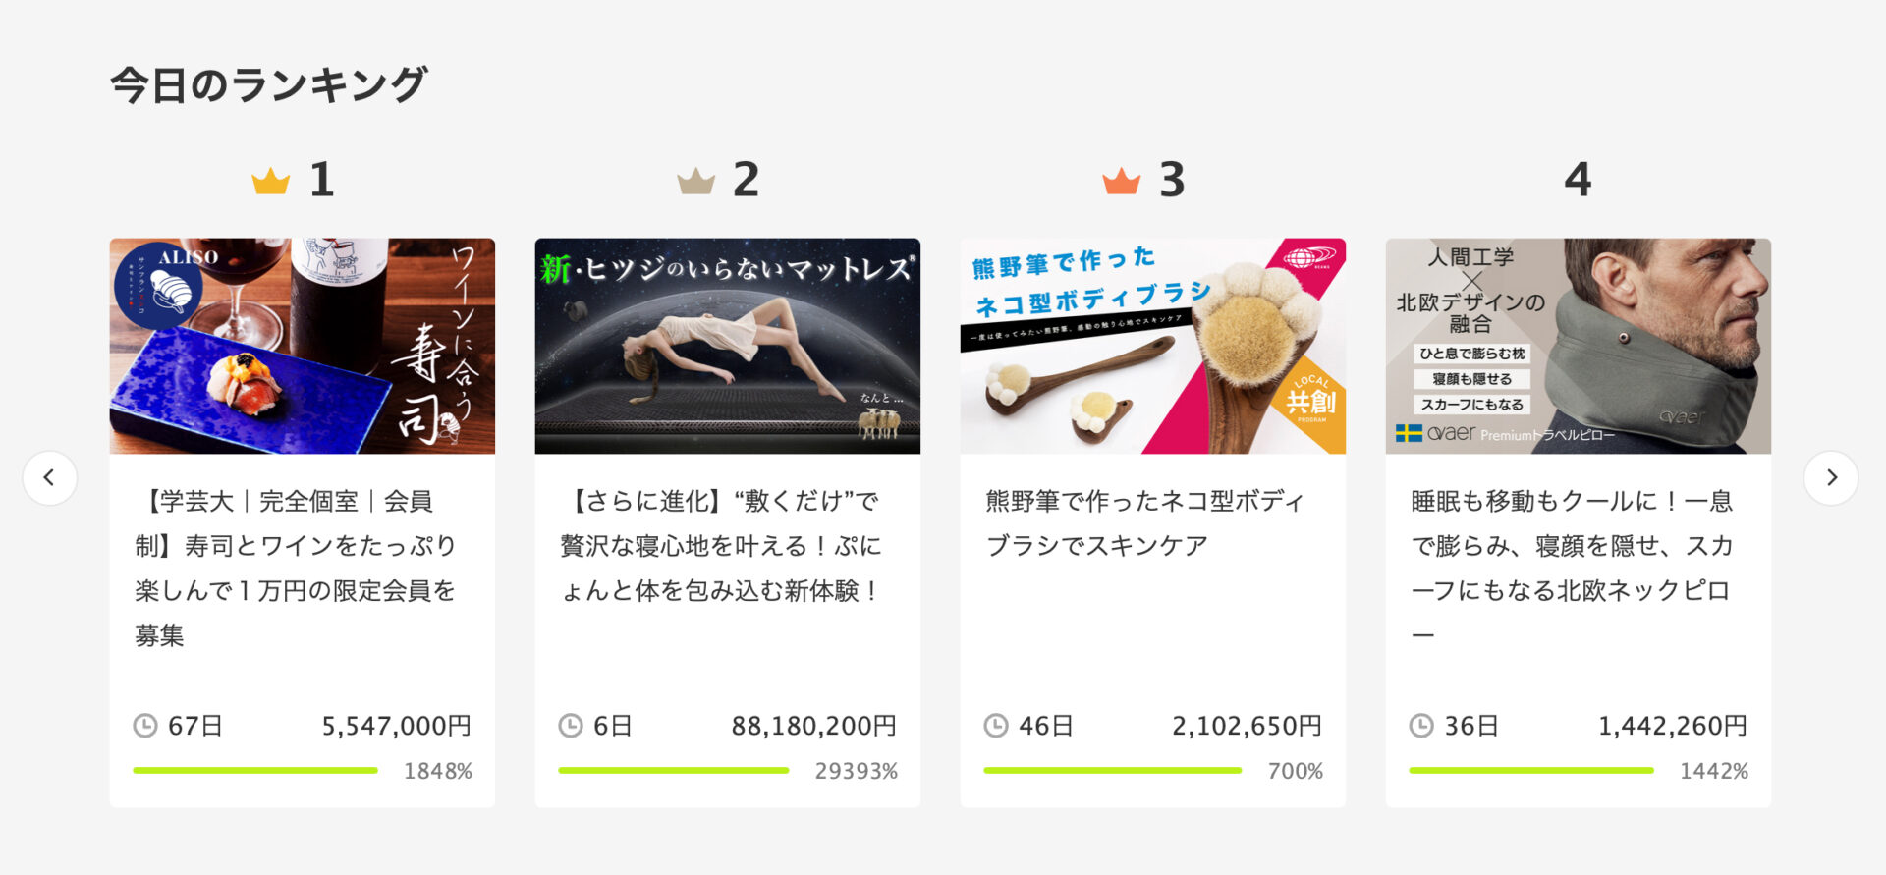Screen dimensions: 1886x875
Task: Click clock icon beside 46日
Action: tap(996, 726)
